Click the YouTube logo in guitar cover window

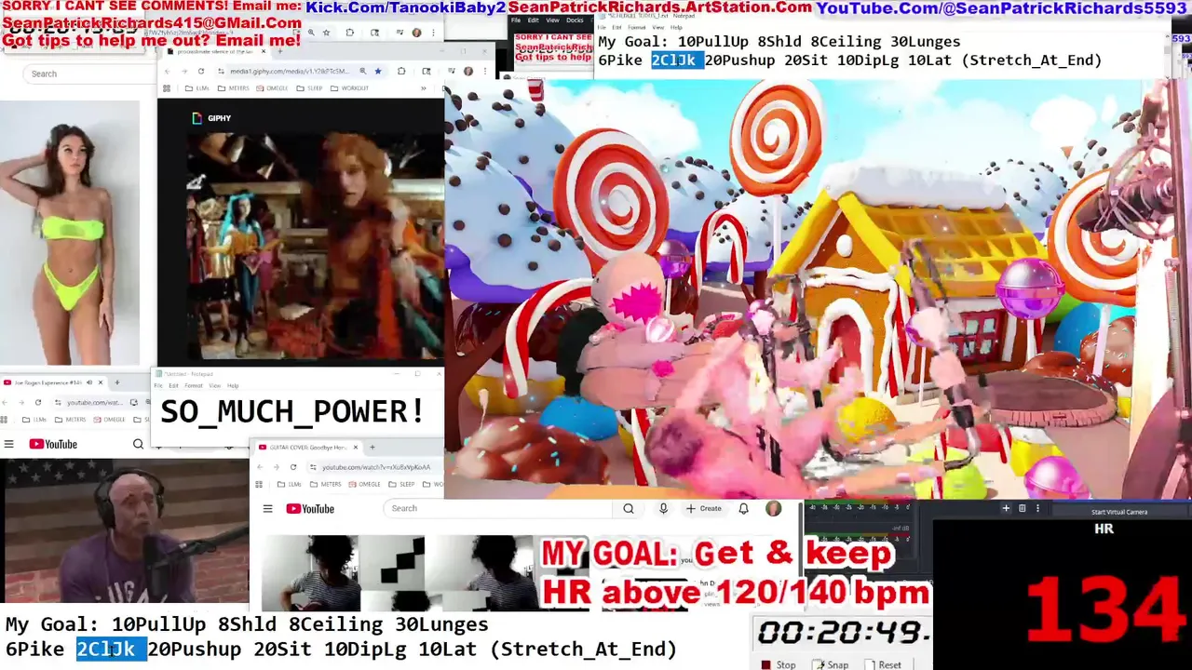point(310,509)
